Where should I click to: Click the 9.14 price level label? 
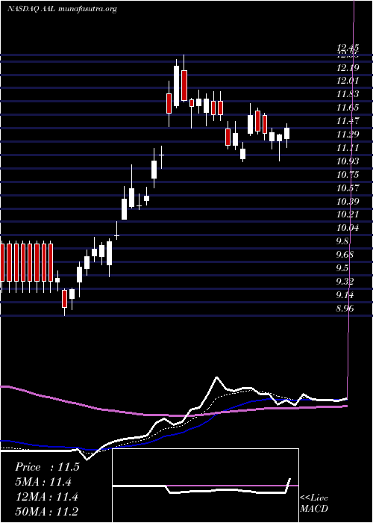click(345, 295)
